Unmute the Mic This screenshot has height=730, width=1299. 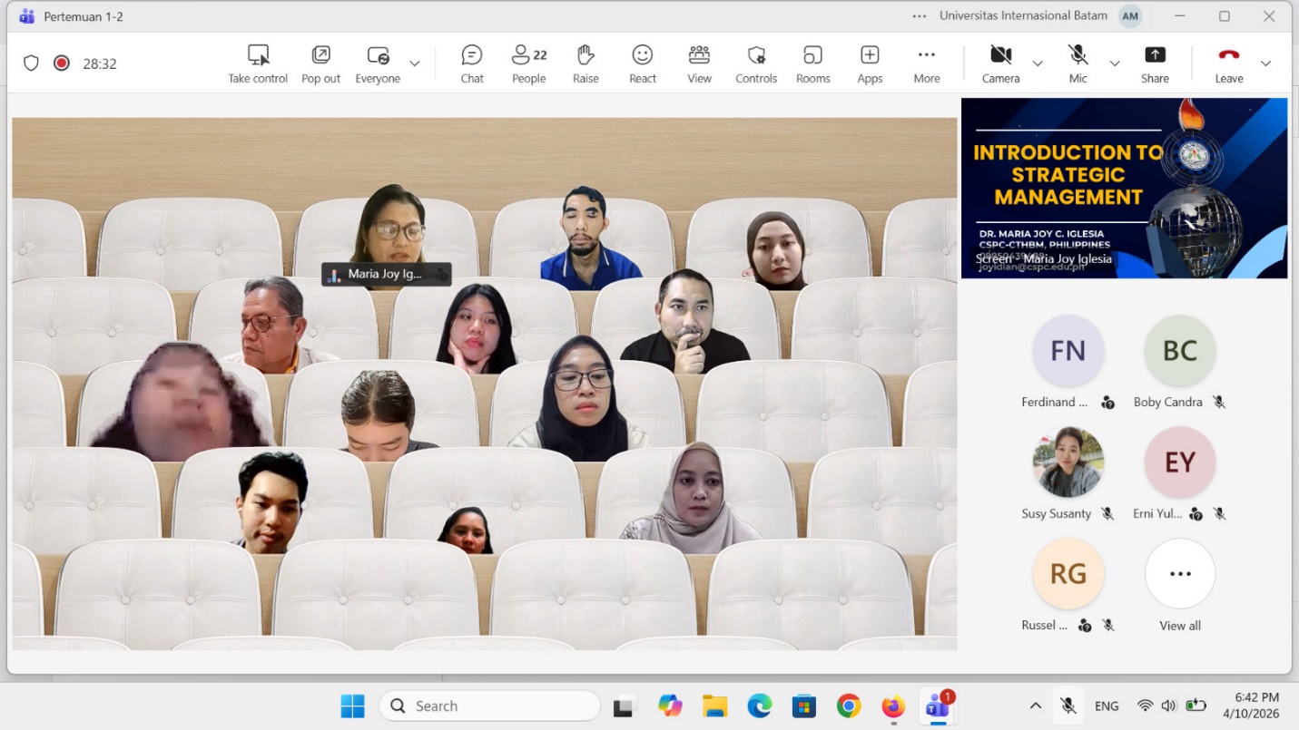pyautogui.click(x=1078, y=63)
